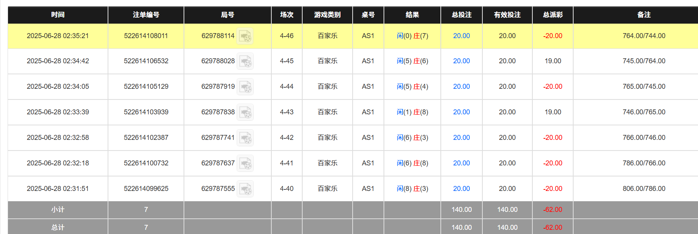This screenshot has height=234, width=698.
Task: Click the 总派彩 column header
Action: [553, 15]
